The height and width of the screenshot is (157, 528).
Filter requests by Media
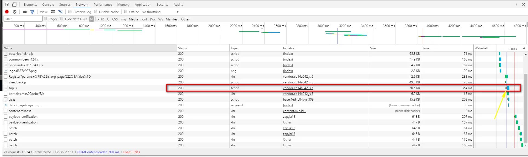[x=133, y=19]
